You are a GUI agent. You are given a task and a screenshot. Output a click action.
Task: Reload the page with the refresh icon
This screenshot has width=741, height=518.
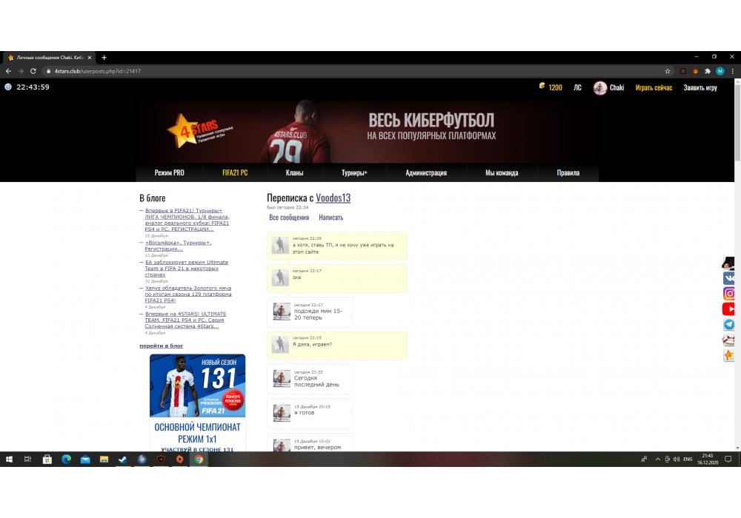[33, 71]
